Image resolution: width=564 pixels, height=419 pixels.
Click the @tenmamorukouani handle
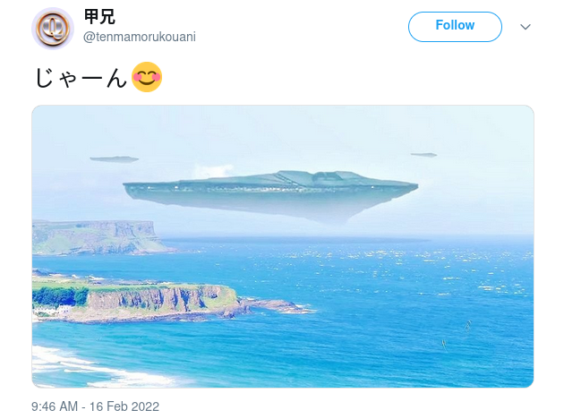click(140, 37)
